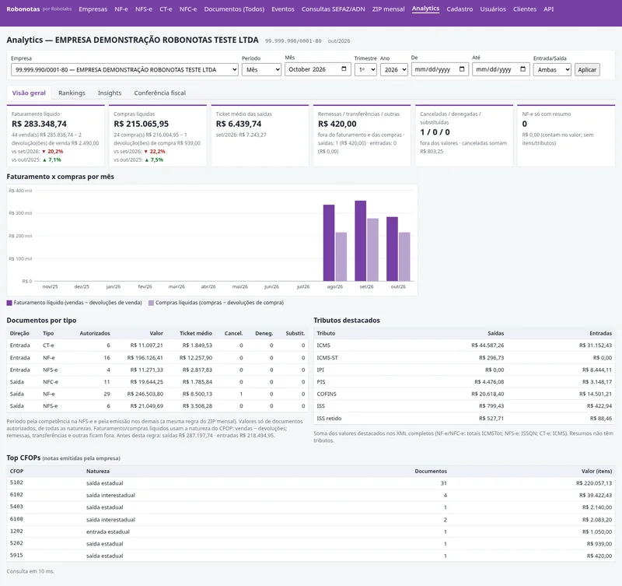The image size is (622, 586).
Task: Open the Ano dropdown showing 2026
Action: 394,69
